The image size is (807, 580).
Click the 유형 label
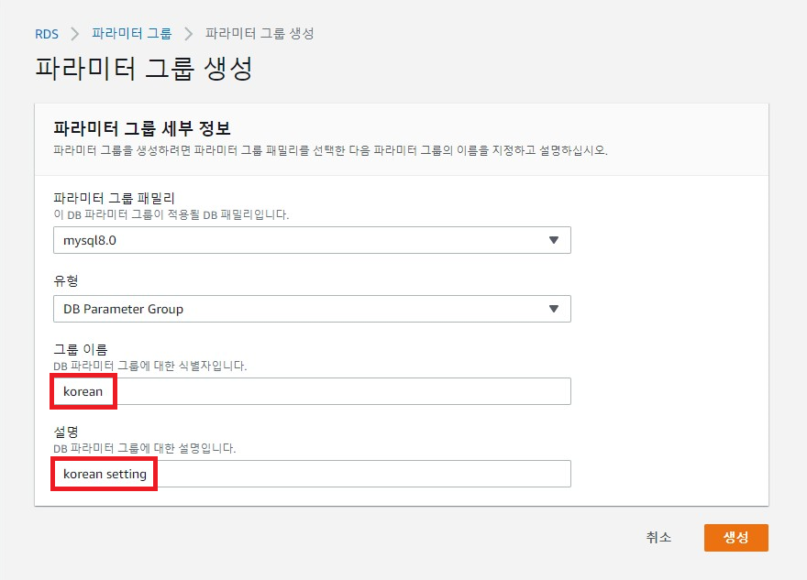coord(66,280)
